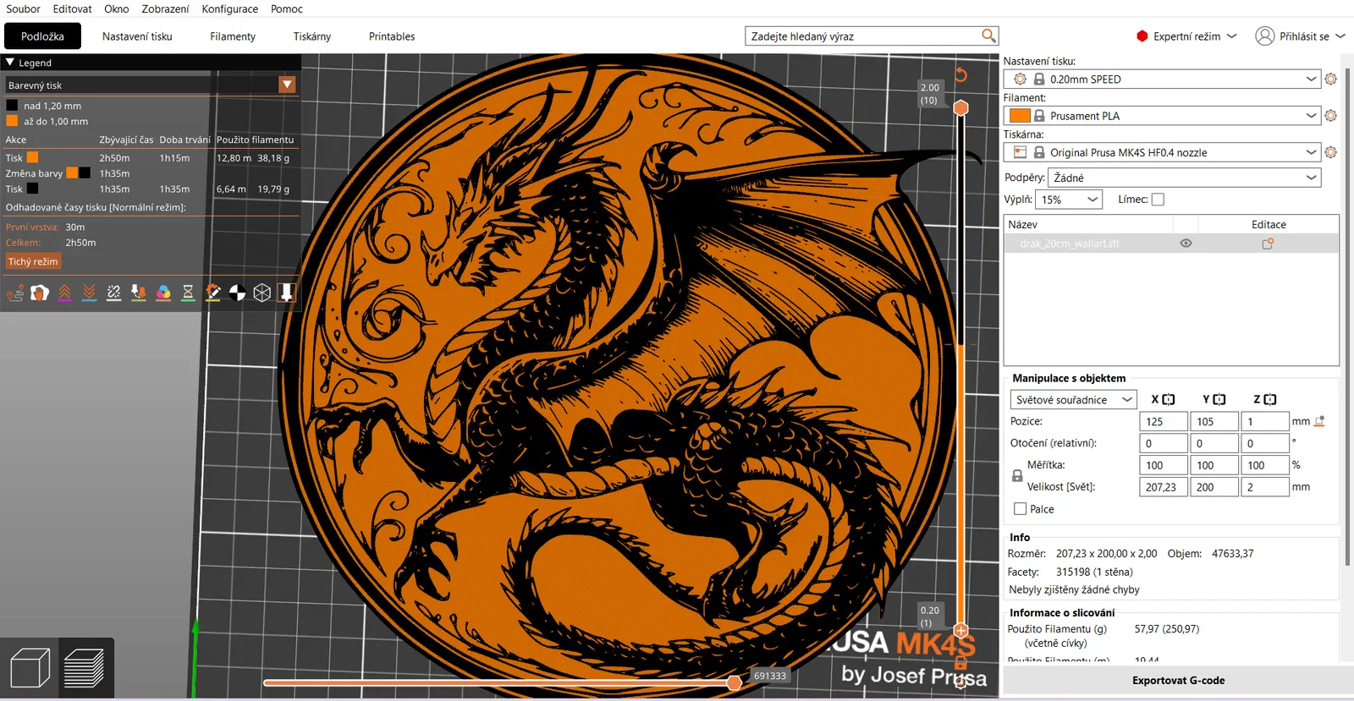The image size is (1354, 701).
Task: Click the vertical layer slider top handle
Action: coord(960,107)
